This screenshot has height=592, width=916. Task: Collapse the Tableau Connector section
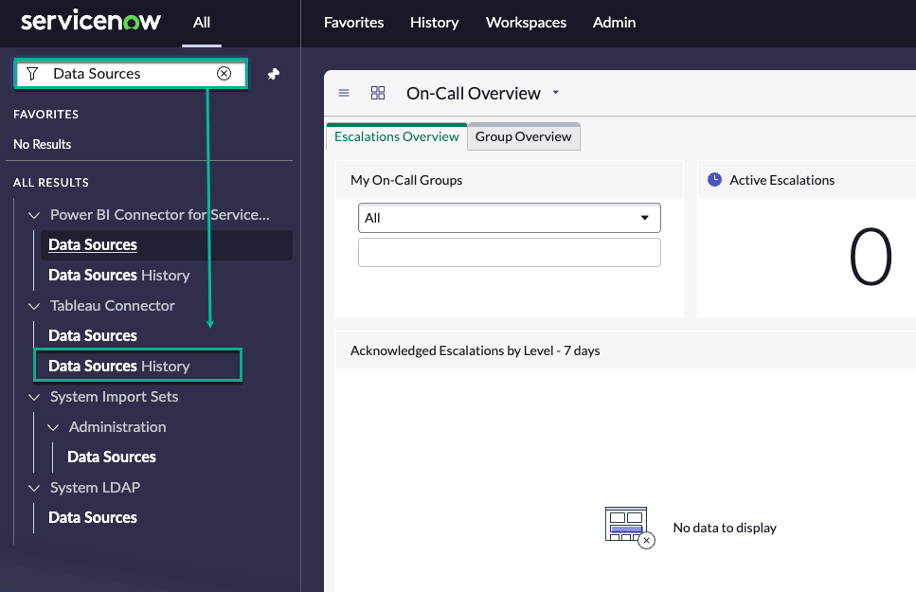point(35,306)
